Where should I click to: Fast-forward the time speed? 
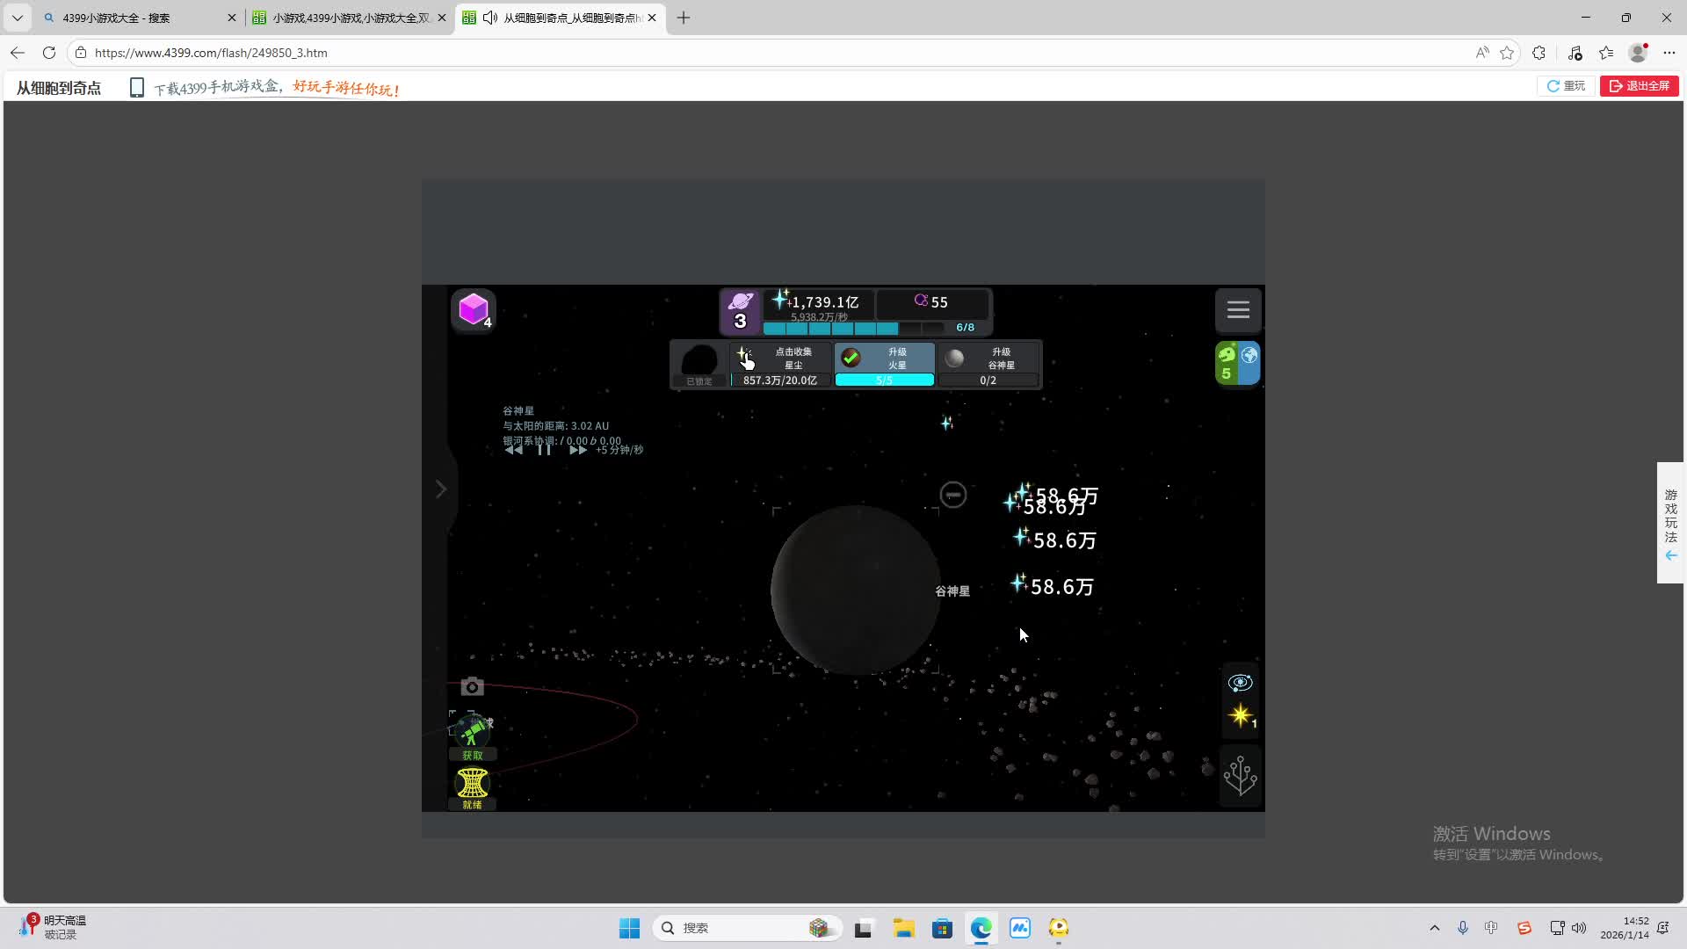[577, 450]
